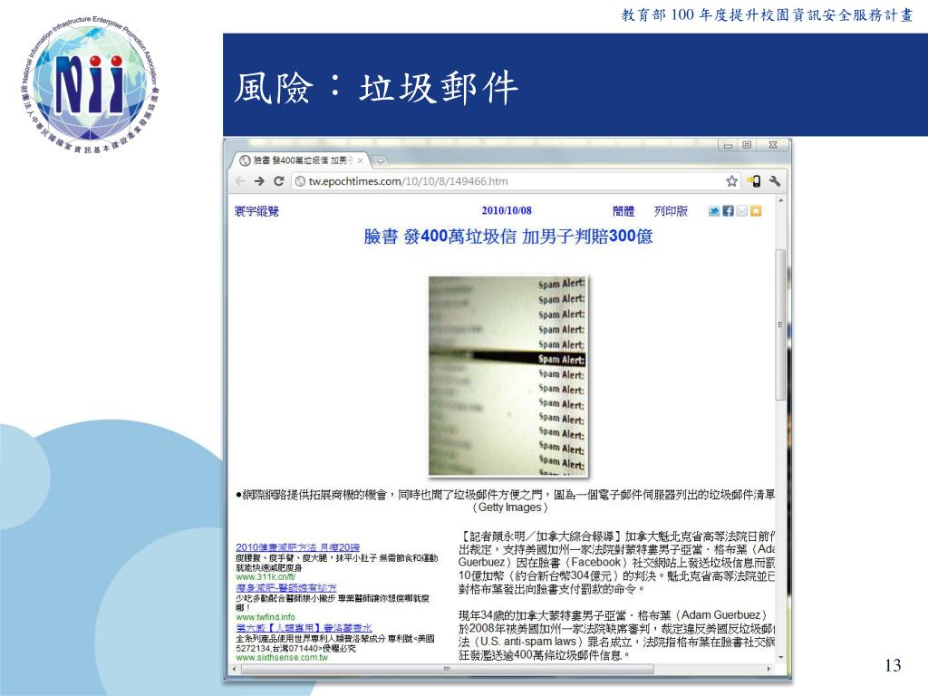
Task: Click the horizontal scrollbar's left arrow
Action: click(235, 669)
